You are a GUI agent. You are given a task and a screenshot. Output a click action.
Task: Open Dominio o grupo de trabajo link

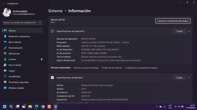coord(86,68)
